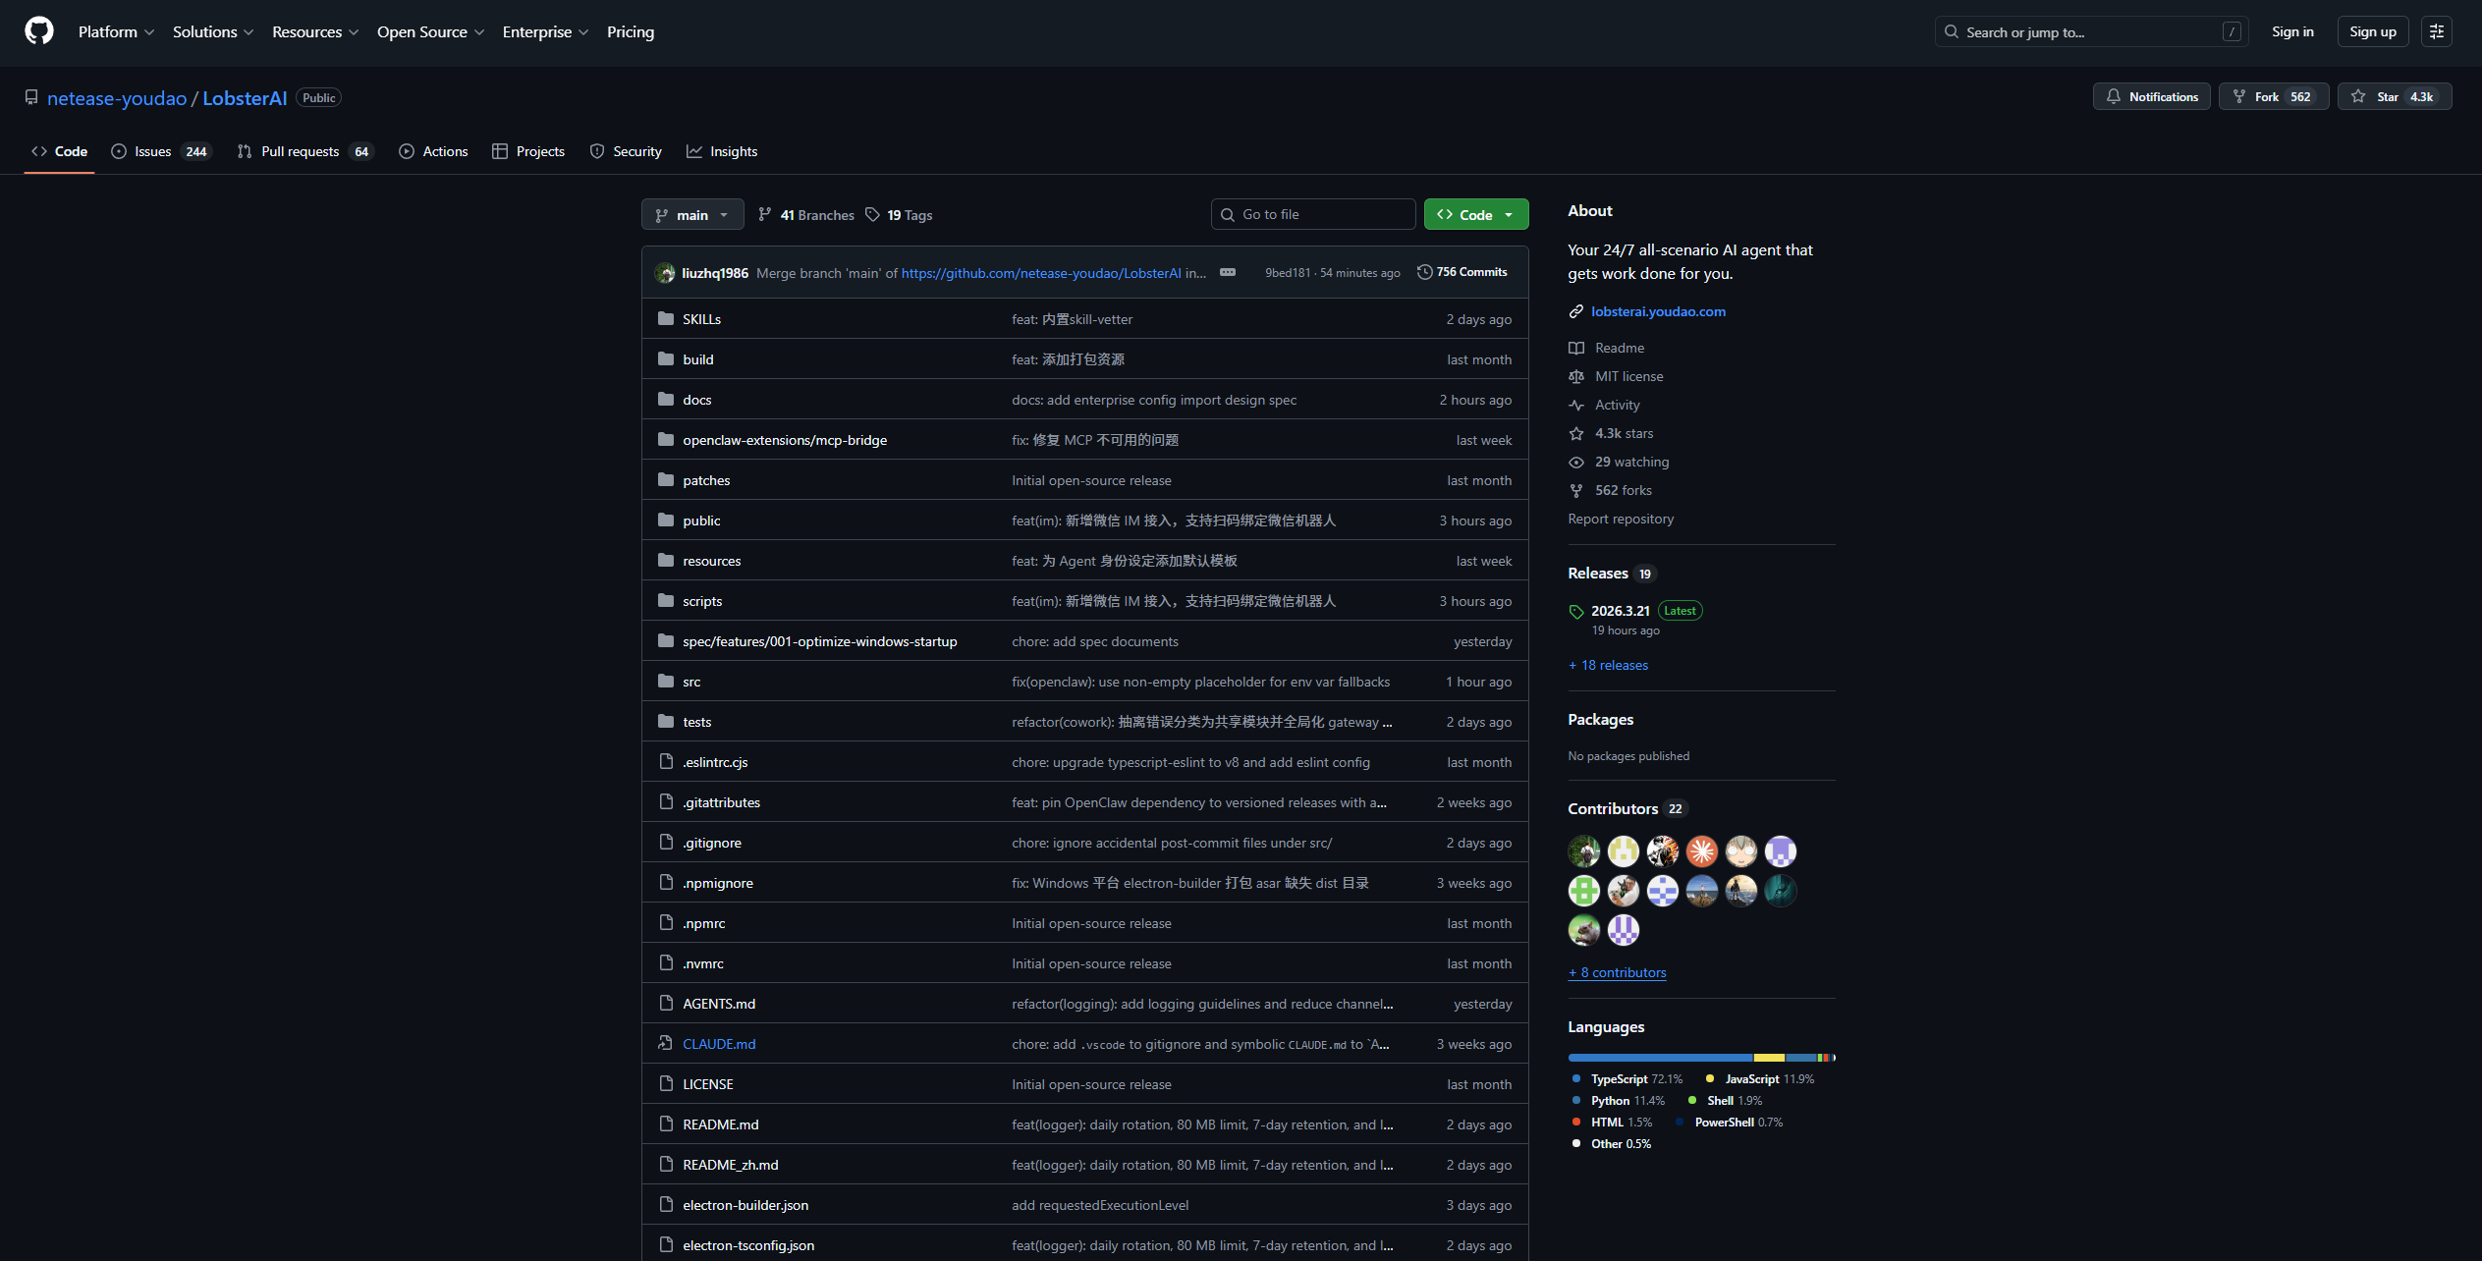Click the SKILLs folder icon

[x=666, y=318]
